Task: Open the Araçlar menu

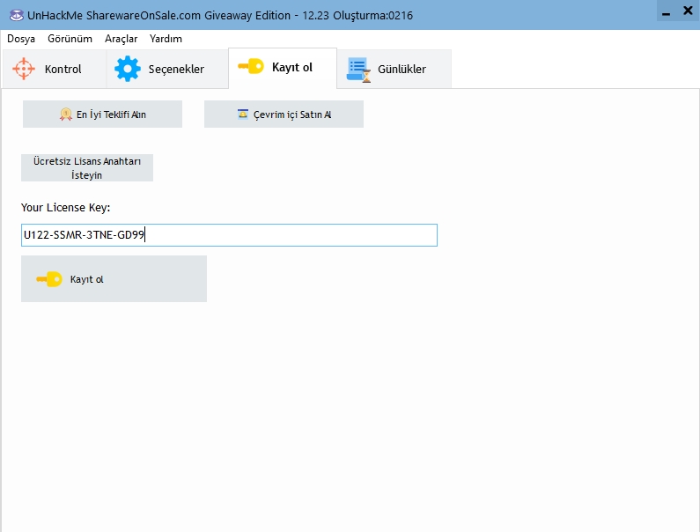Action: pyautogui.click(x=121, y=39)
